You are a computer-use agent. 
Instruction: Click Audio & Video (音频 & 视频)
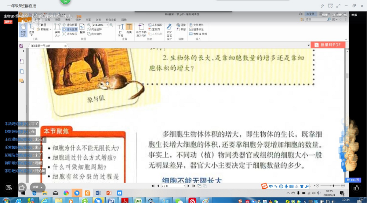(198, 34)
